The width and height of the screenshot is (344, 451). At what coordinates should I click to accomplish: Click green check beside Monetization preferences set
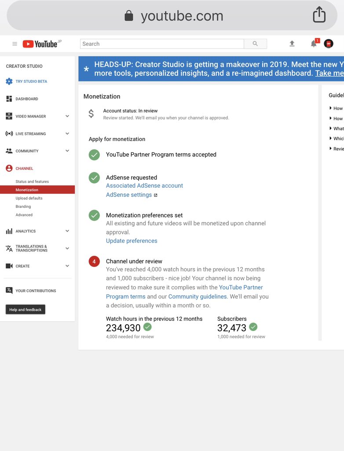94,215
